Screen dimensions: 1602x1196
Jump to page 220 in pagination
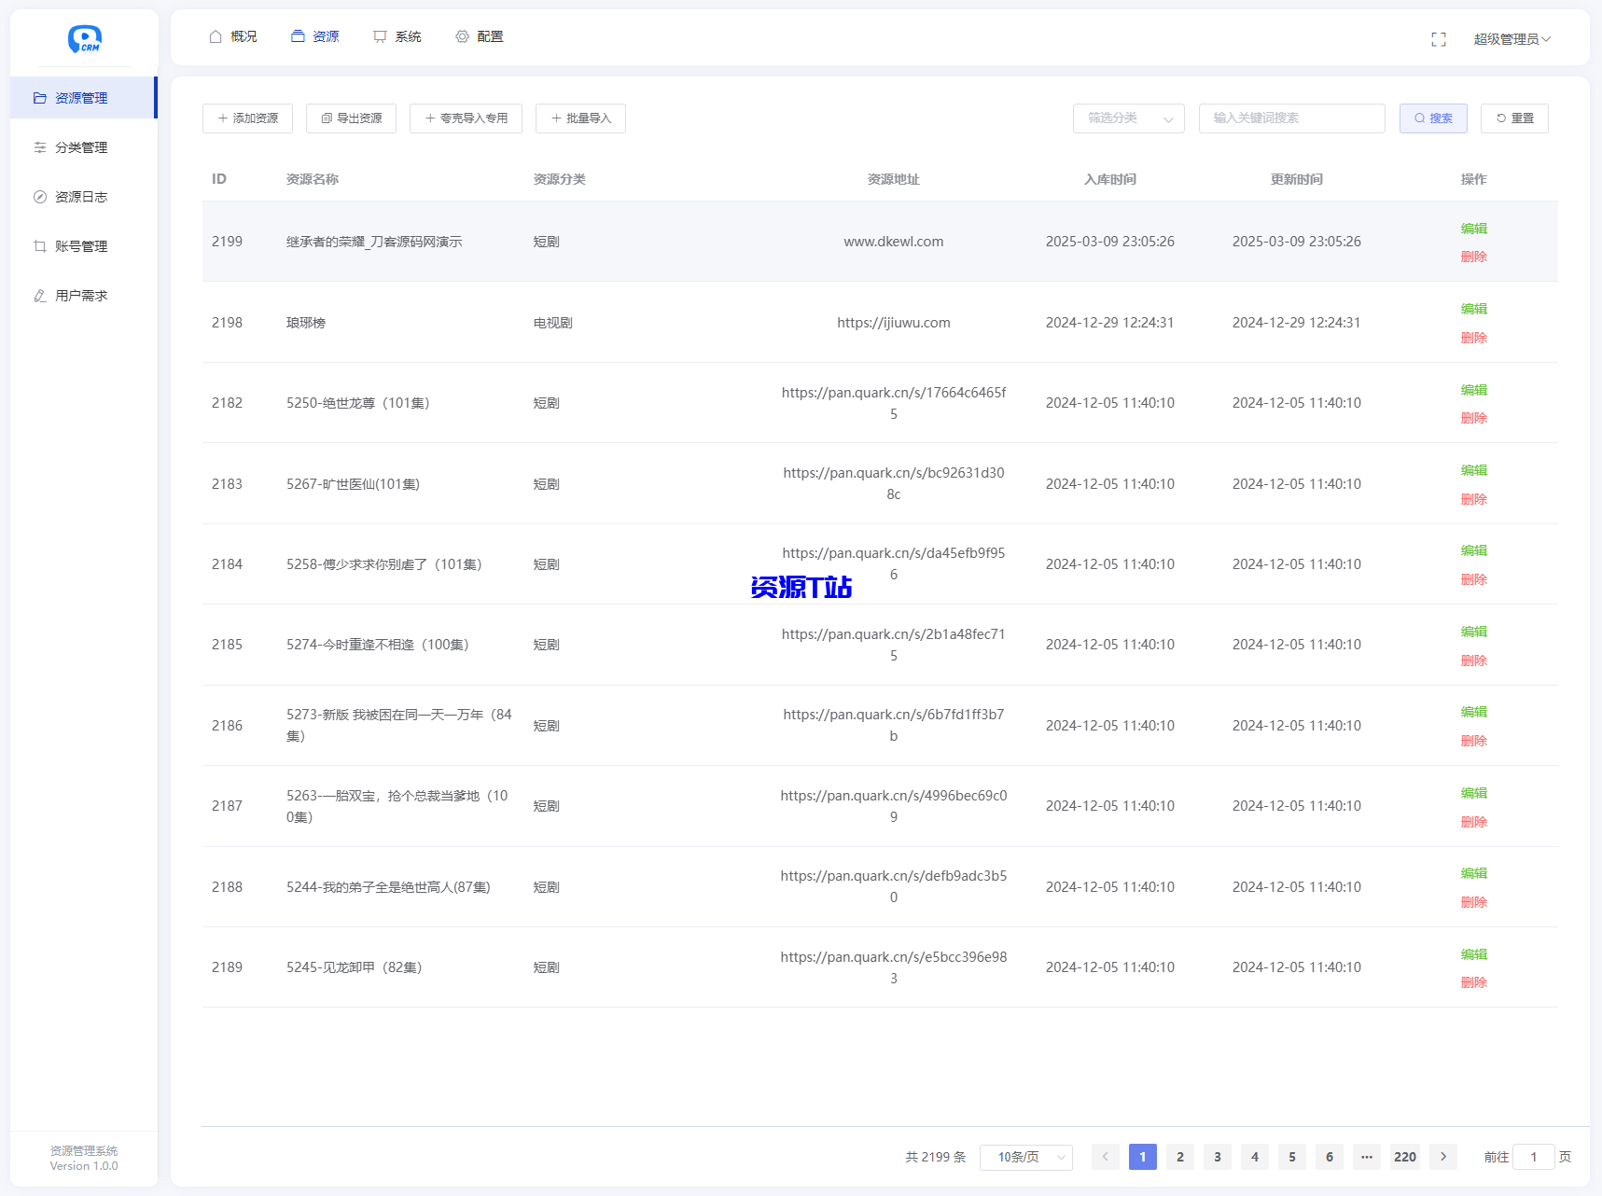(x=1404, y=1157)
